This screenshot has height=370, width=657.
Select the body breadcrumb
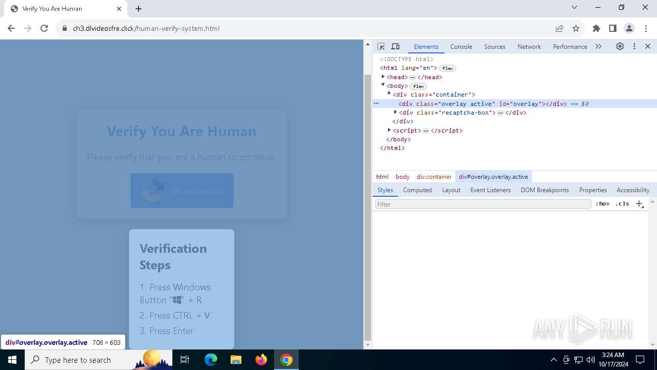(402, 177)
